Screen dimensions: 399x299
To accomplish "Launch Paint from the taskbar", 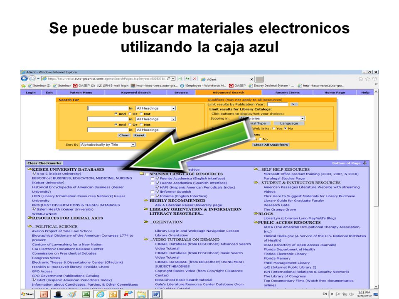I will [x=72, y=294].
